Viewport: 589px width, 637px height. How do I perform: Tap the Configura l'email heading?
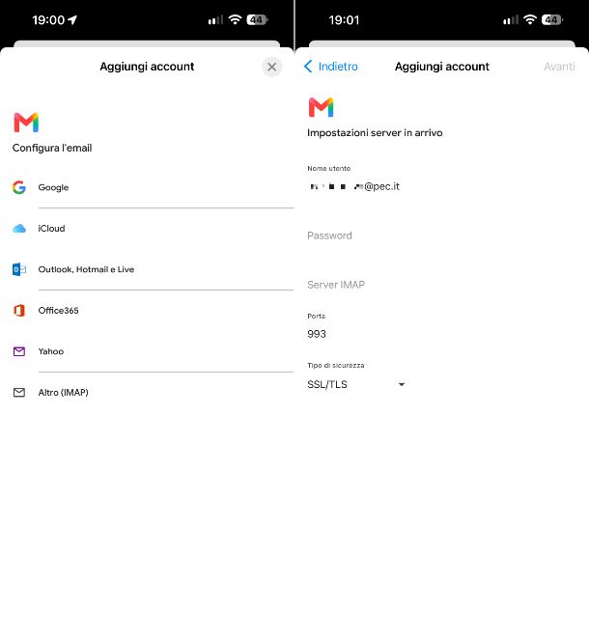52,148
